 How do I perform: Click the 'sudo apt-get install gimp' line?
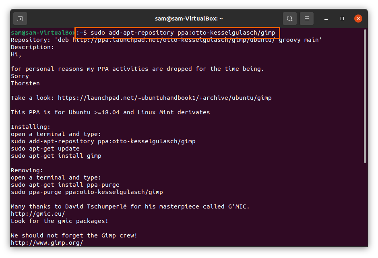(x=56, y=156)
